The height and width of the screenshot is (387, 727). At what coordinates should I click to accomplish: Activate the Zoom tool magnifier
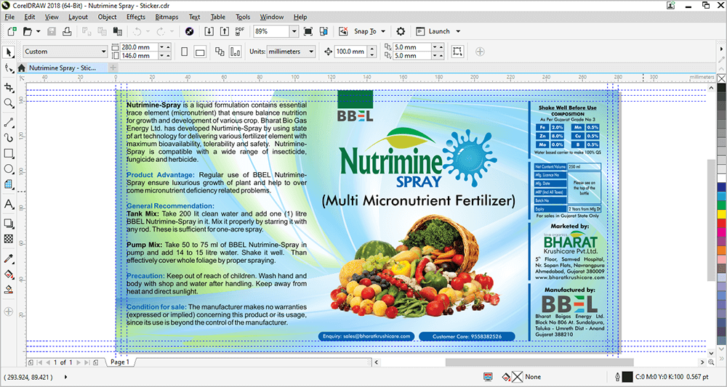8,103
